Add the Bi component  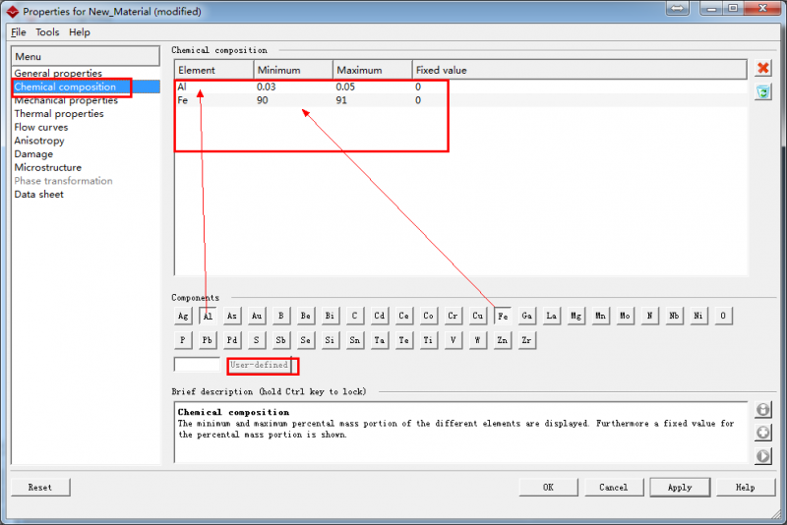(x=330, y=316)
